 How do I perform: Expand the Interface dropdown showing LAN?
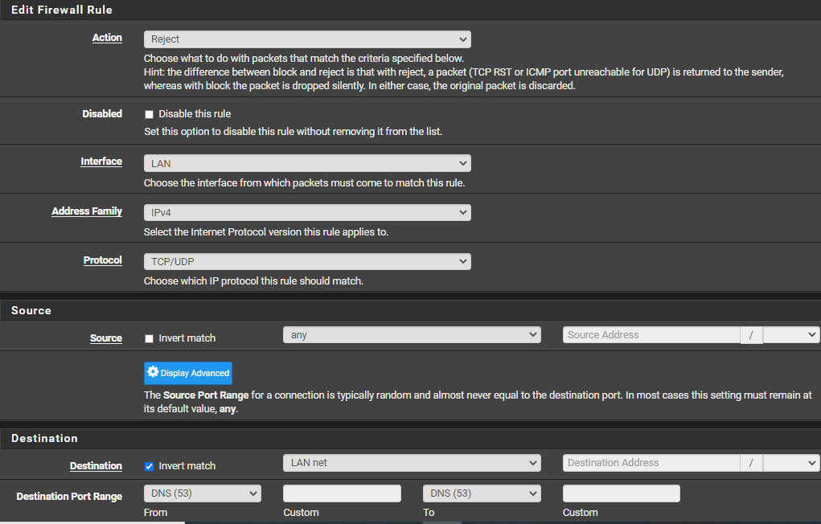coord(307,163)
